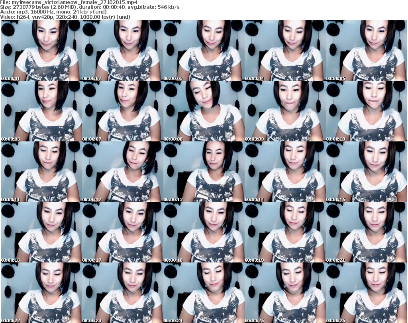Select the Audio mp3 info line
The width and height of the screenshot is (408, 323).
pyautogui.click(x=53, y=12)
